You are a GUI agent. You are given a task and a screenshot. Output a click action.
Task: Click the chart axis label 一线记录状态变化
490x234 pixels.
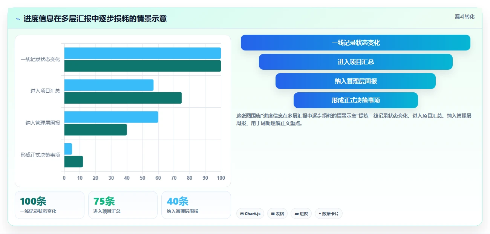40,60
